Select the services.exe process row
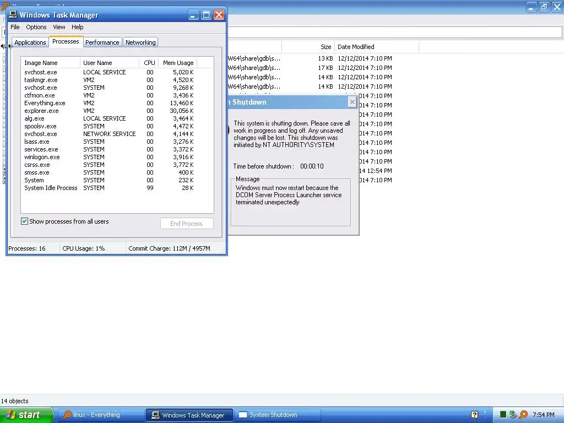Screen dimensions: 564x423 pyautogui.click(x=109, y=149)
